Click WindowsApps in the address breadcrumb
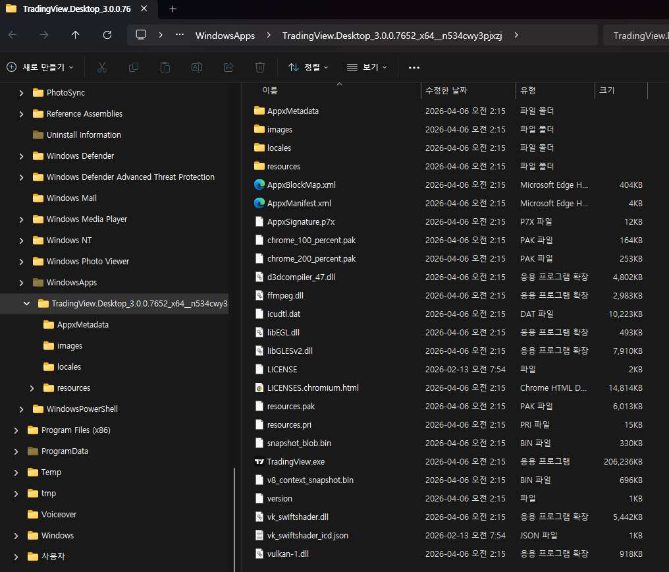This screenshot has height=572, width=669. 225,36
